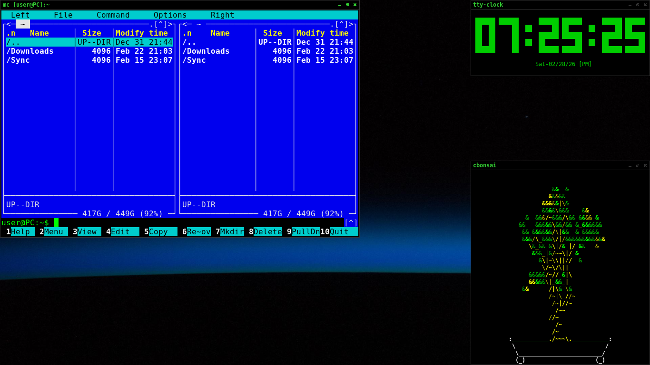Sort left panel by Modify time column

142,33
